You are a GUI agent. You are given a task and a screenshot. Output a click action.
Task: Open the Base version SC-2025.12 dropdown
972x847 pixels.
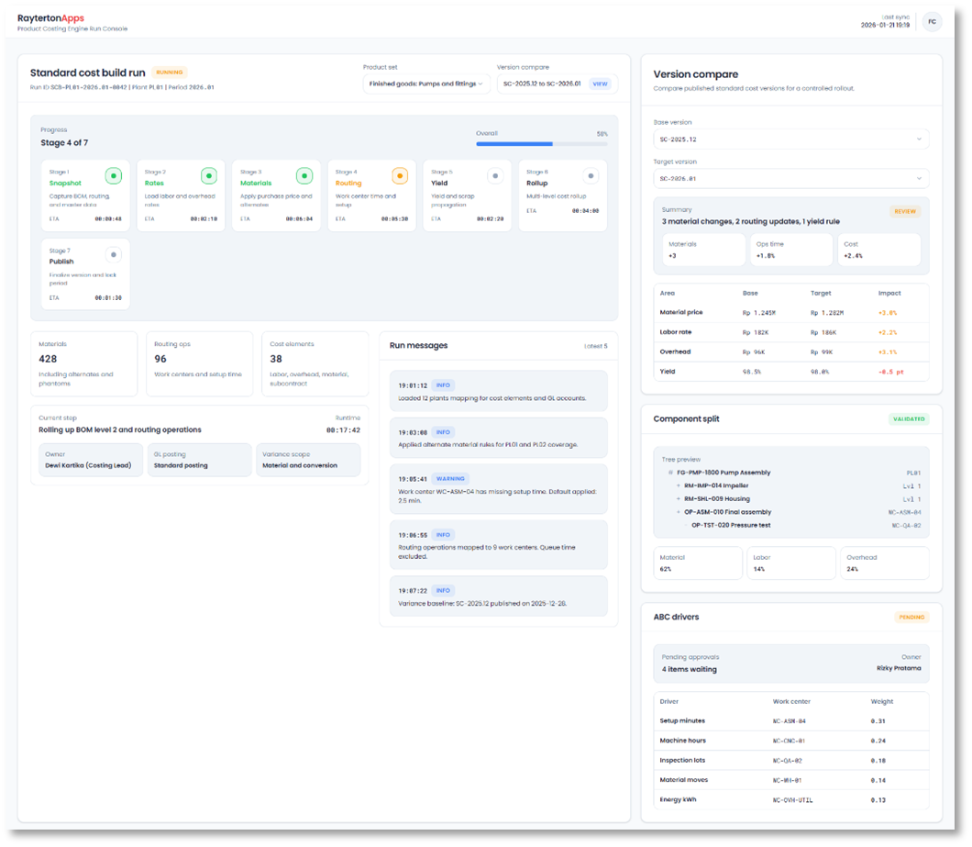coord(790,139)
